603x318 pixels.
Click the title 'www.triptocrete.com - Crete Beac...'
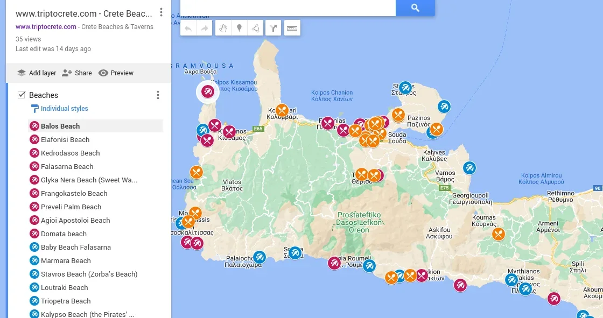[84, 14]
